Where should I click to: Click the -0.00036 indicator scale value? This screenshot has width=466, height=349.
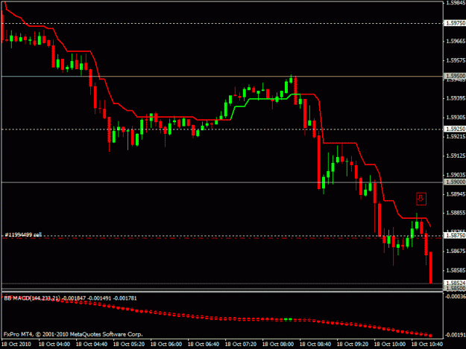point(455,296)
